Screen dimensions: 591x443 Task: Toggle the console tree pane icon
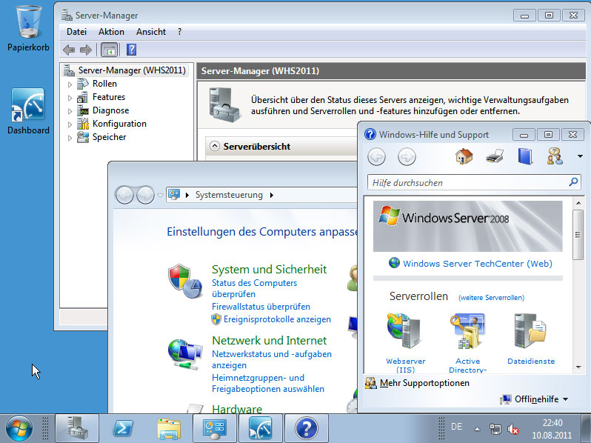point(109,50)
